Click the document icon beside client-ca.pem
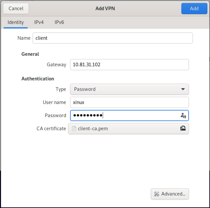This screenshot has width=210, height=208. pyautogui.click(x=74, y=129)
